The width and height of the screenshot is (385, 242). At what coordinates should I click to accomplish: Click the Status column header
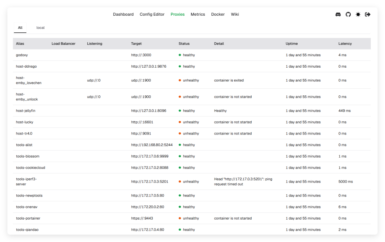click(184, 44)
